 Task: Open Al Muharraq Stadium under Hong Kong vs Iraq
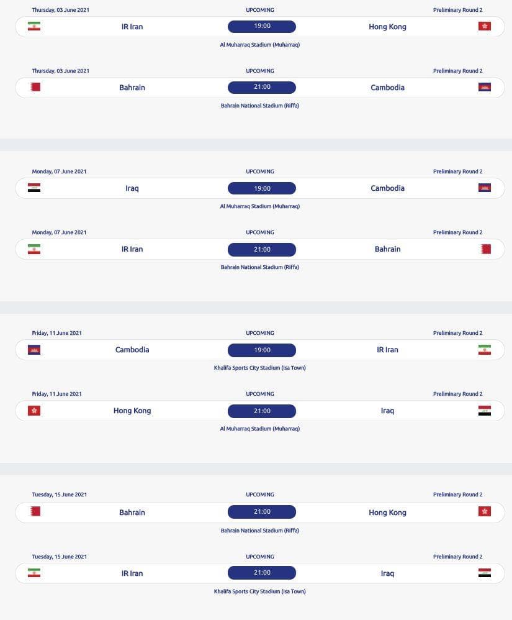259,429
